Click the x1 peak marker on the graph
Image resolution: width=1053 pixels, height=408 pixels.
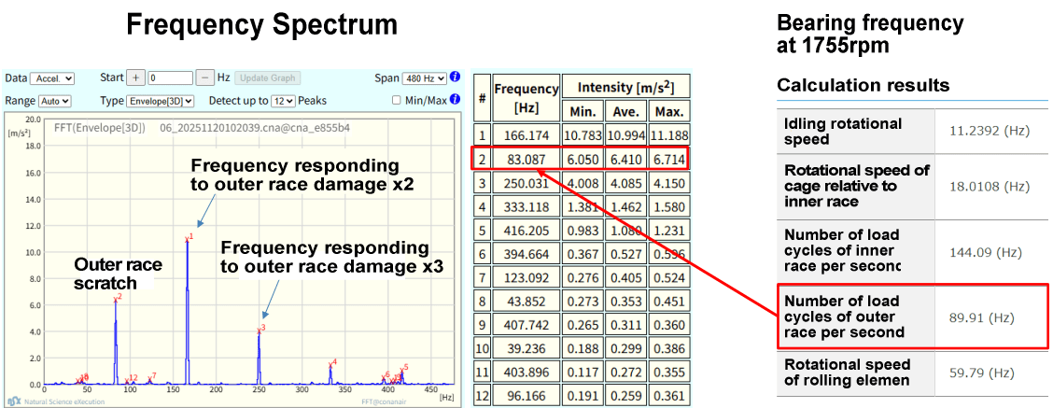tap(189, 237)
